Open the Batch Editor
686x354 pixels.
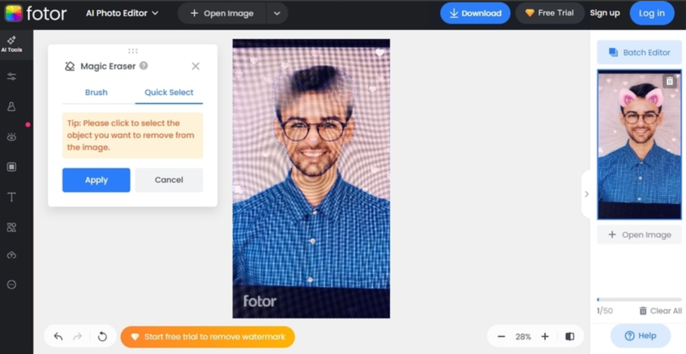(639, 52)
